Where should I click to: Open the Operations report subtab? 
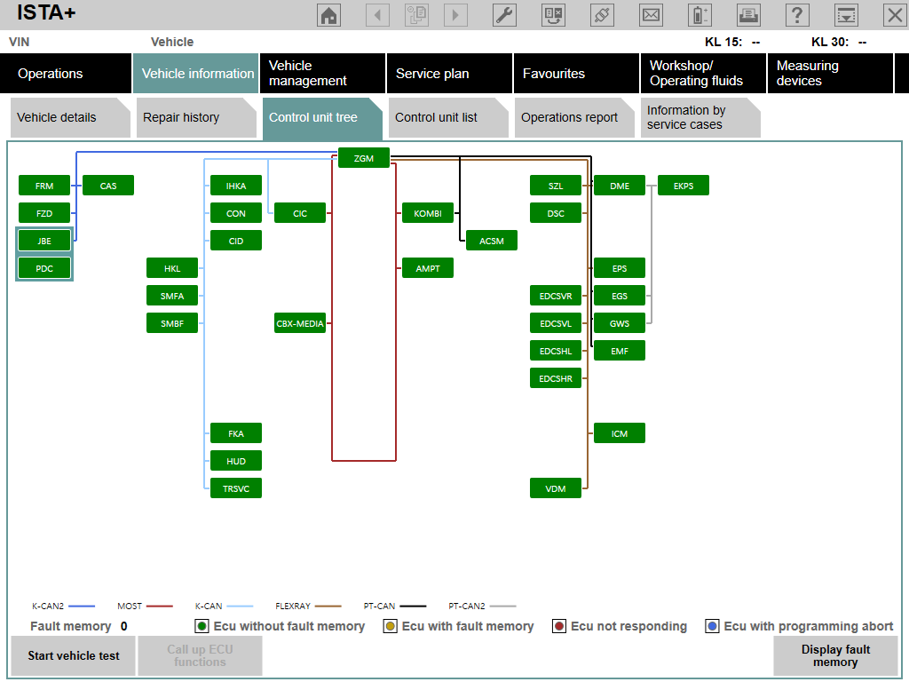[574, 118]
